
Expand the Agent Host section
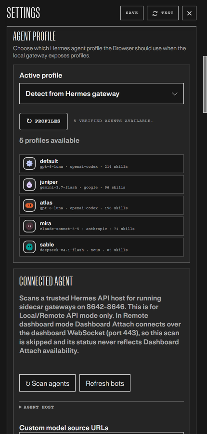pos(37,407)
